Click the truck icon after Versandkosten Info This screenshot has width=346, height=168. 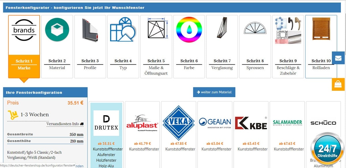coord(82,124)
